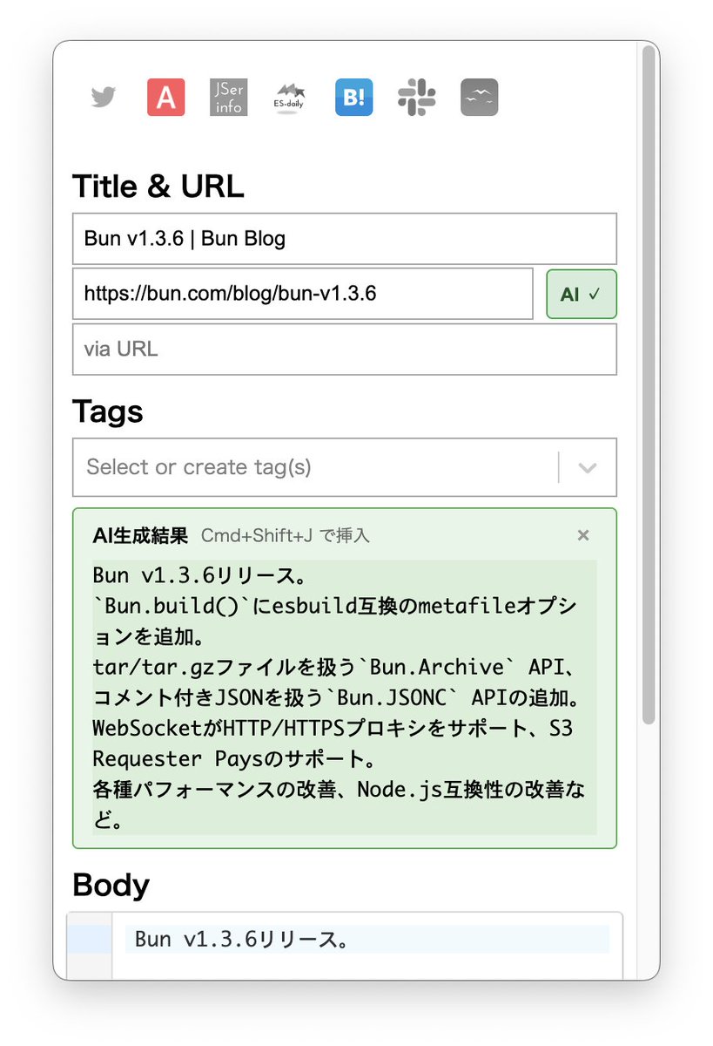Click the 'AI生成結果' heading label
Image resolution: width=713 pixels, height=1046 pixels.
tap(140, 536)
